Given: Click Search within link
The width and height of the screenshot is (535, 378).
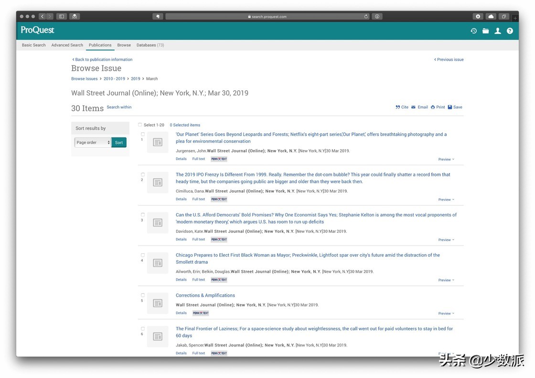Looking at the screenshot, I should click(x=119, y=107).
